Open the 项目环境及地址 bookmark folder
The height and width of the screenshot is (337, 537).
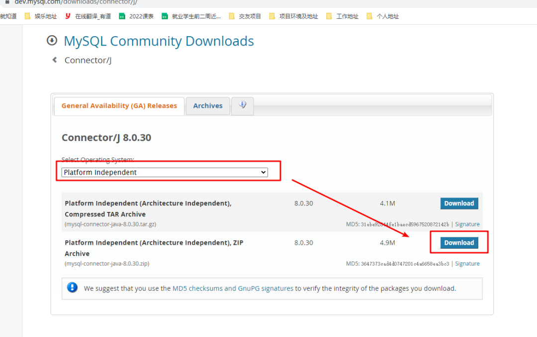[x=294, y=16]
